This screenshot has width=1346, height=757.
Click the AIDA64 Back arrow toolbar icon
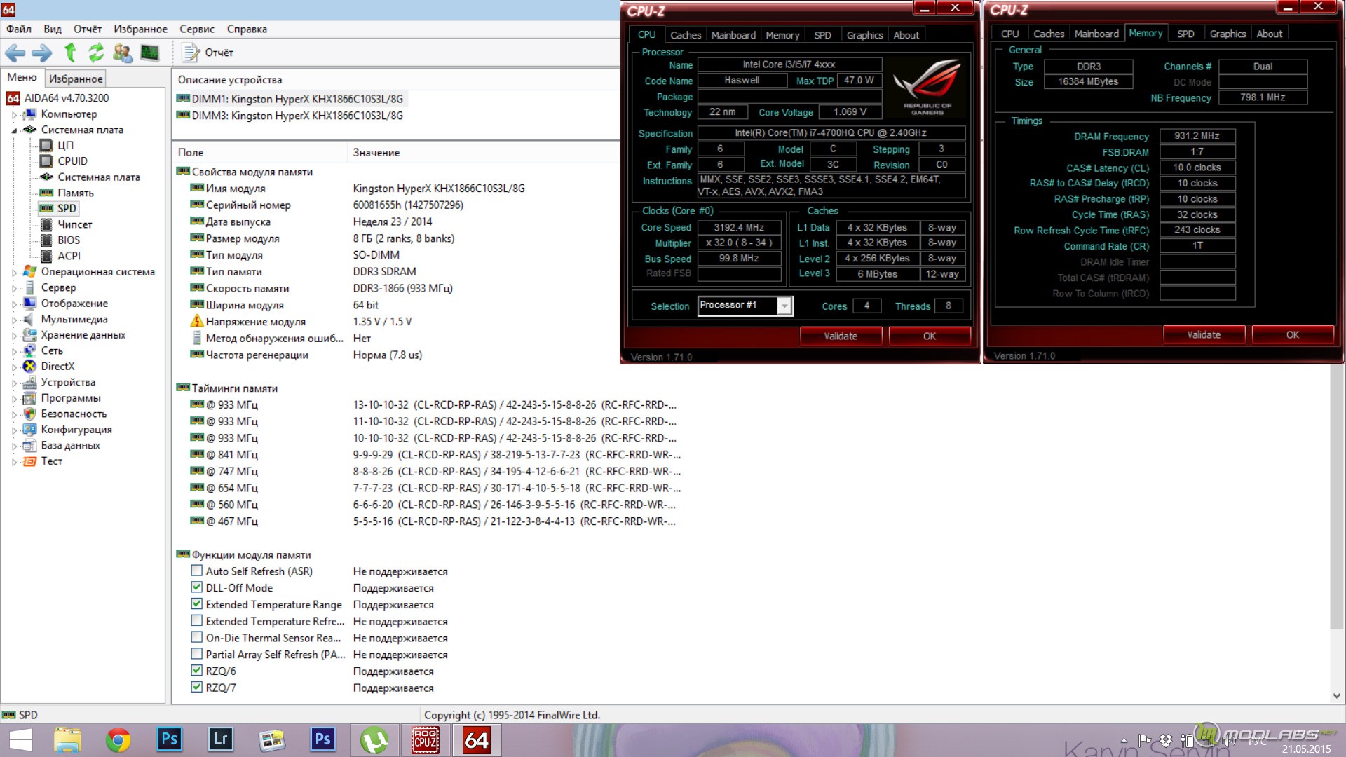coord(15,53)
